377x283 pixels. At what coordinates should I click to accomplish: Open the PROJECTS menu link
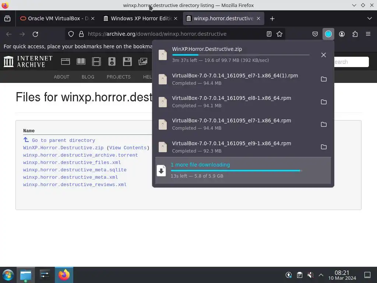click(x=119, y=77)
